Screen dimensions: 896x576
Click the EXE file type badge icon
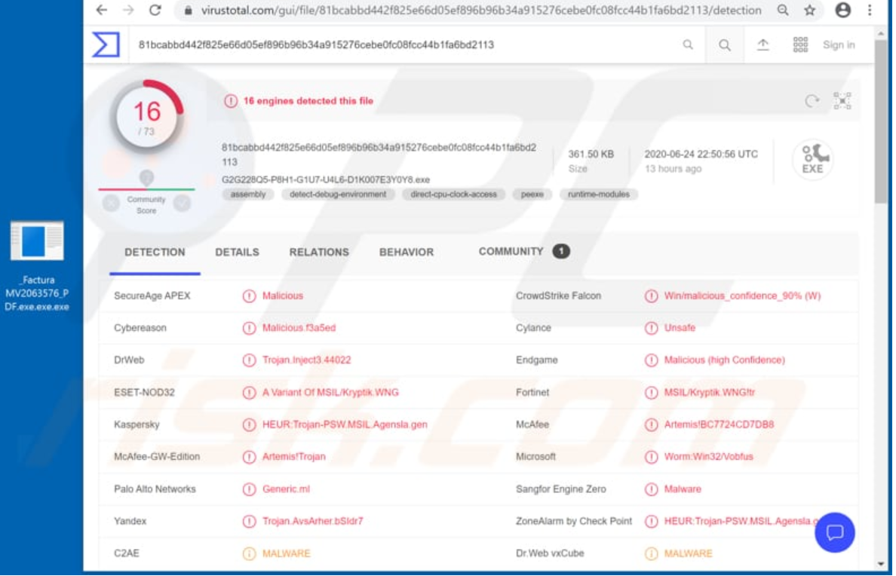pyautogui.click(x=813, y=158)
